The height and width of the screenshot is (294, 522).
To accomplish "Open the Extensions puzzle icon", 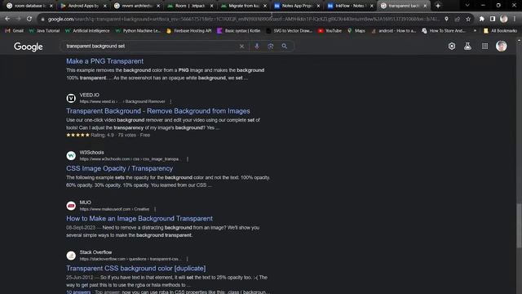I will coord(482,19).
